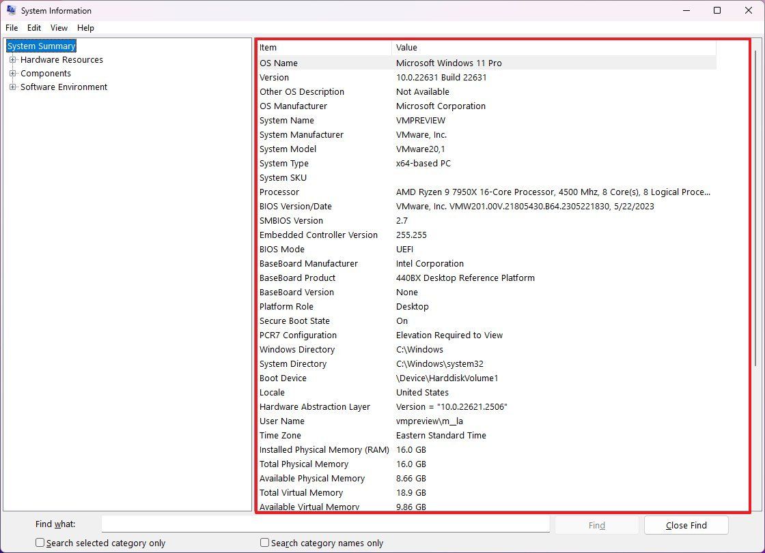Select the BIOS Mode row
The image size is (765, 553).
coord(410,249)
